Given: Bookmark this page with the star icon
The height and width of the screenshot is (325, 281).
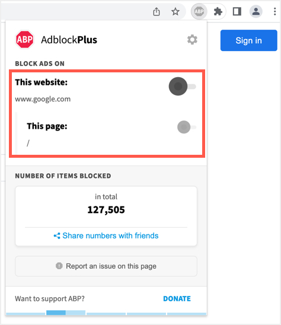Looking at the screenshot, I should [x=175, y=11].
